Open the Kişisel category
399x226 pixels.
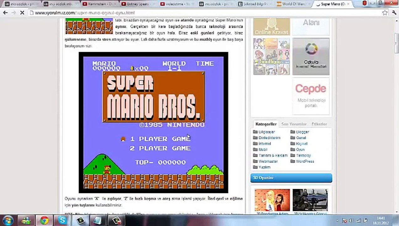pos(301,144)
